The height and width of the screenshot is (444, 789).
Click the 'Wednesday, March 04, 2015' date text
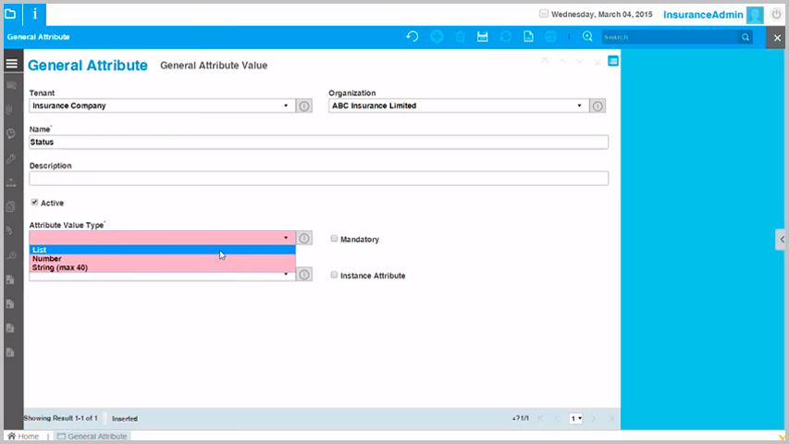pyautogui.click(x=602, y=14)
